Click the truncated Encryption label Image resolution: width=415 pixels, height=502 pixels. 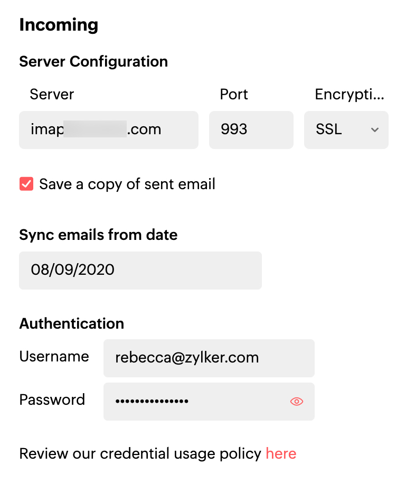[350, 95]
